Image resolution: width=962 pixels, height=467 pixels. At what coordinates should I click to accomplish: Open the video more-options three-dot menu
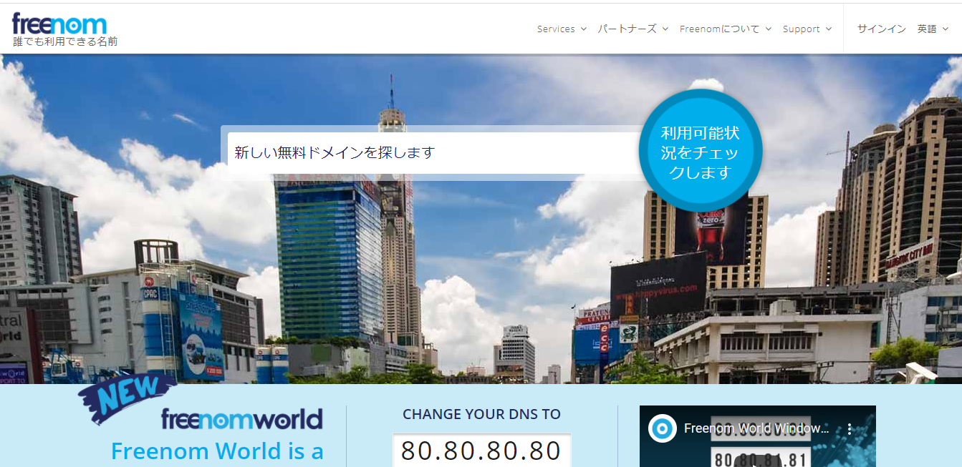pos(850,429)
